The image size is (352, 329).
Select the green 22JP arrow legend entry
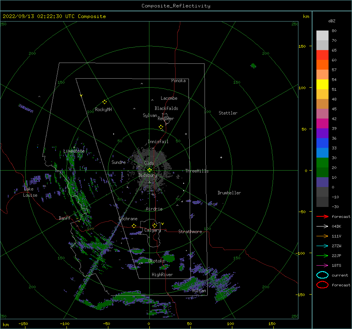[x=322, y=255]
